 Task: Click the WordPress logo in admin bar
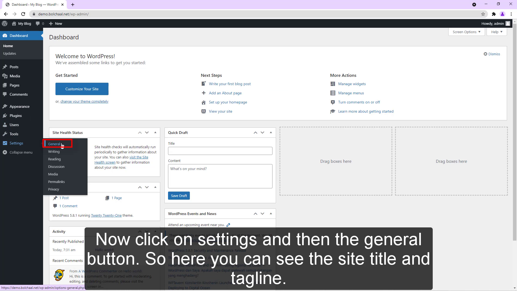tap(5, 23)
